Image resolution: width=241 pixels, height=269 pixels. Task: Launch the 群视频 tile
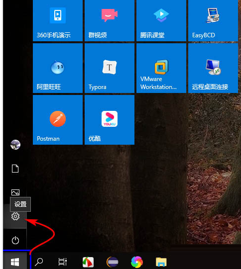click(110, 20)
